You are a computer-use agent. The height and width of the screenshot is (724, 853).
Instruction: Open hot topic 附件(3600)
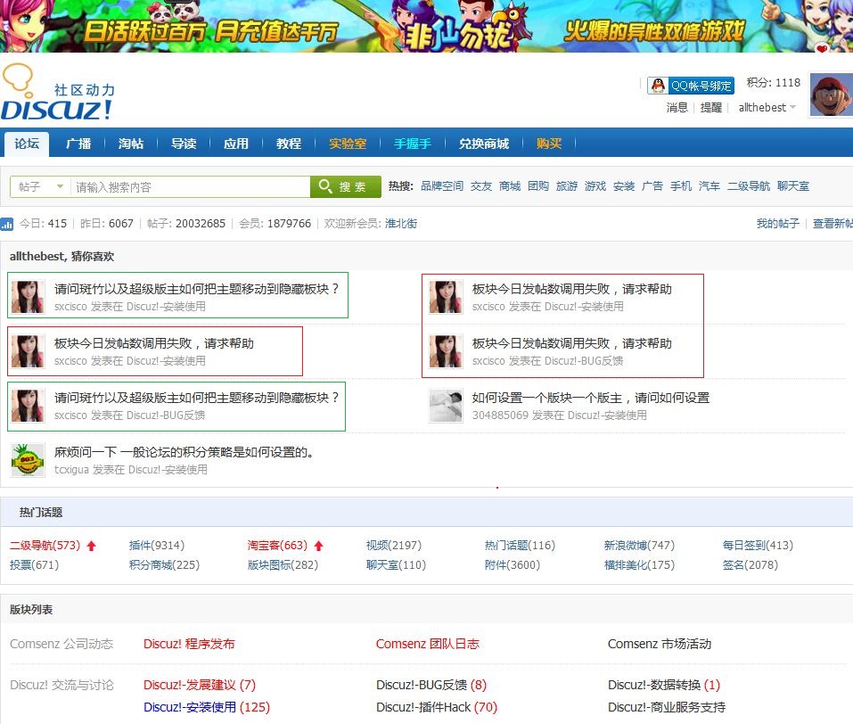pos(513,565)
